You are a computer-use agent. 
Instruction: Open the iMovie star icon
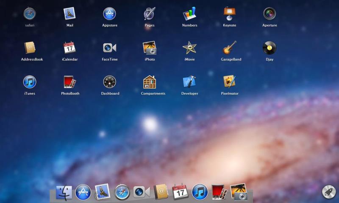(189, 48)
